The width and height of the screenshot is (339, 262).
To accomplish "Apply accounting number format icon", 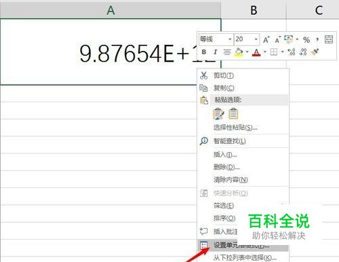I will coord(289,39).
